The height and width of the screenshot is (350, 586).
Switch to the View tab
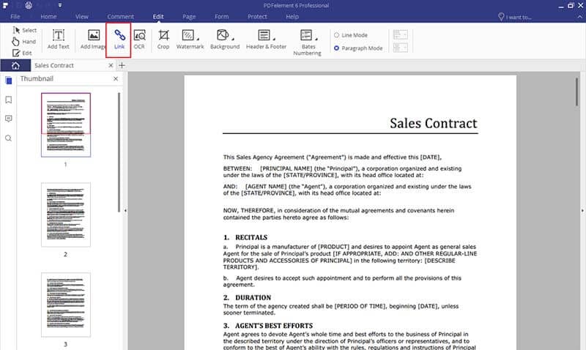point(82,17)
